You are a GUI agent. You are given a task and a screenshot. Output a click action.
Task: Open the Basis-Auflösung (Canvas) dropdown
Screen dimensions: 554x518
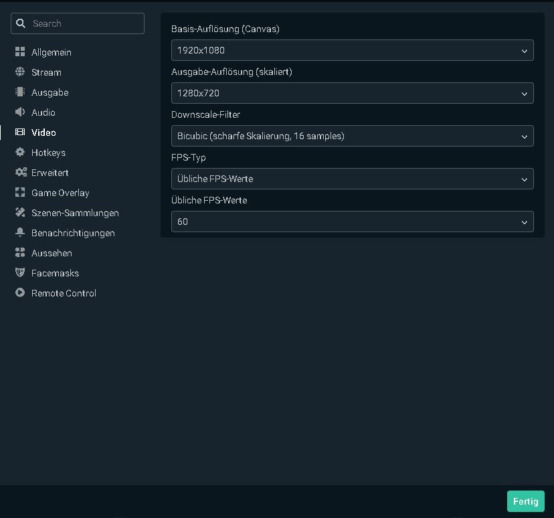coord(352,51)
